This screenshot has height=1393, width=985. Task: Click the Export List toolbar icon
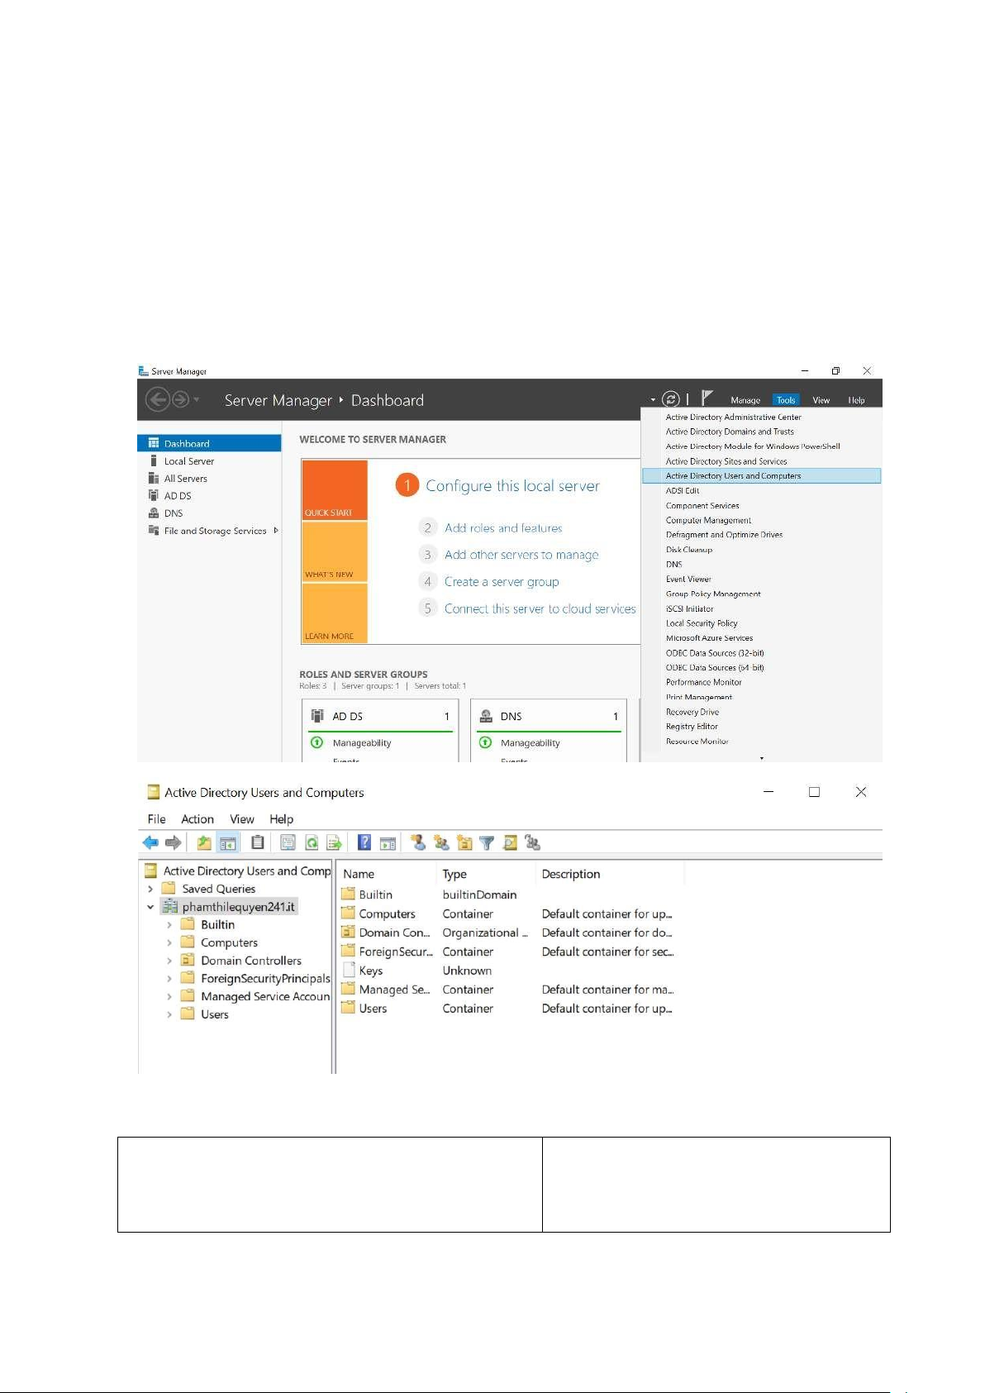[334, 842]
